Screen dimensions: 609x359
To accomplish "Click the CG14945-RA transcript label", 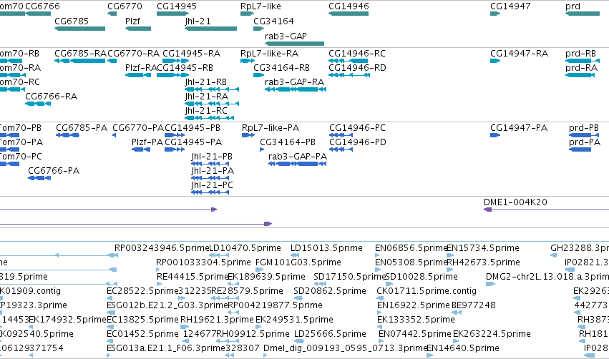I will pyautogui.click(x=192, y=53).
